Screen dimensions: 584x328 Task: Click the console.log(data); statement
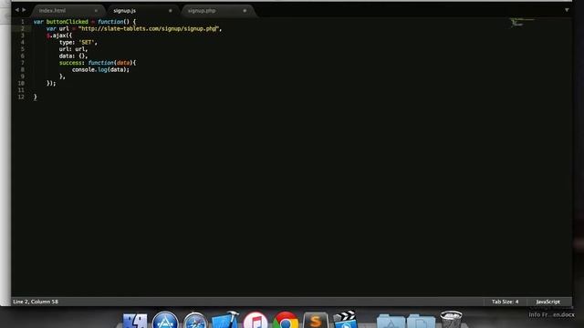point(100,69)
